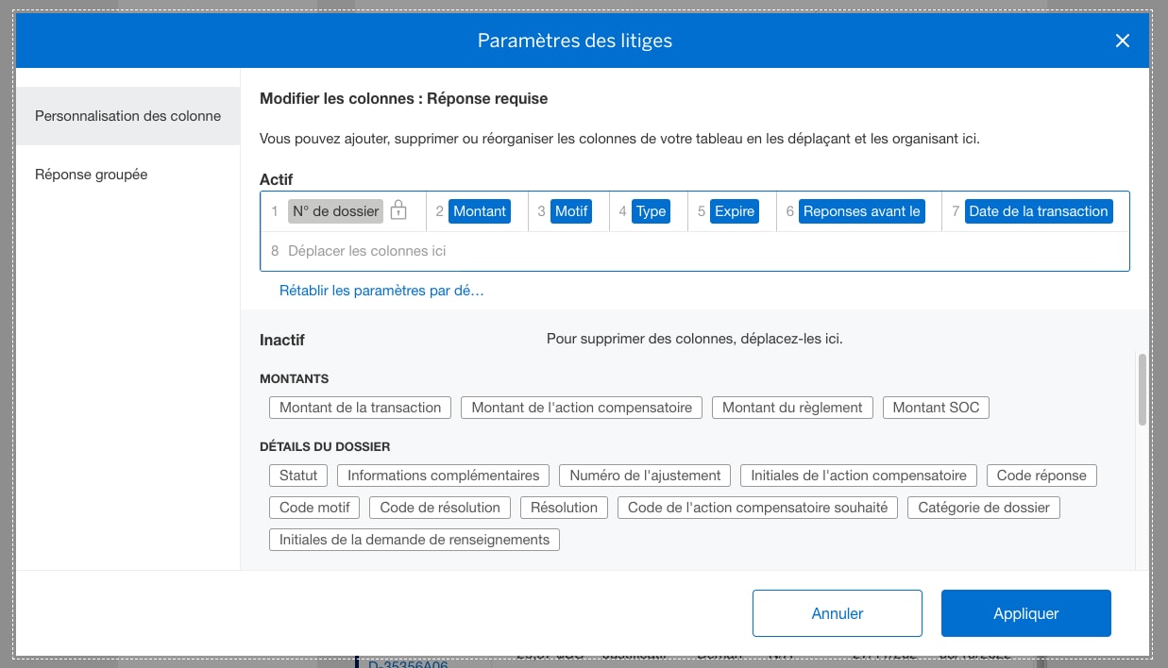Select the active Type column chip
This screenshot has width=1168, height=668.
(x=651, y=211)
